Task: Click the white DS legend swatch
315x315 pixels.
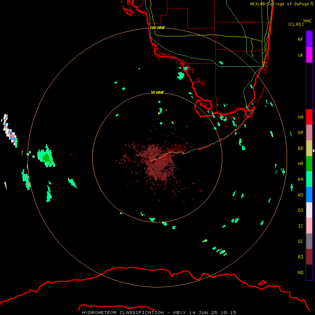Action: (309, 210)
